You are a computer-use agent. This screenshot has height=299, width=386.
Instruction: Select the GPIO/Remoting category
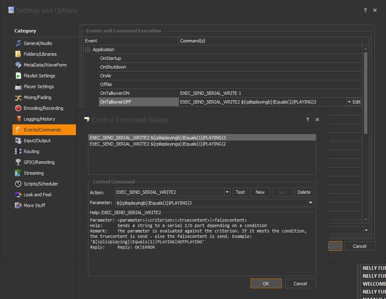point(44,162)
